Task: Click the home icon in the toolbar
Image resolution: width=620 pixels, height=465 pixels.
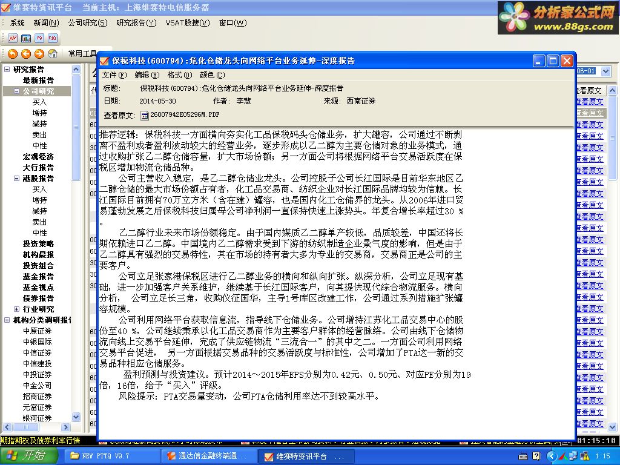Action: [x=53, y=53]
